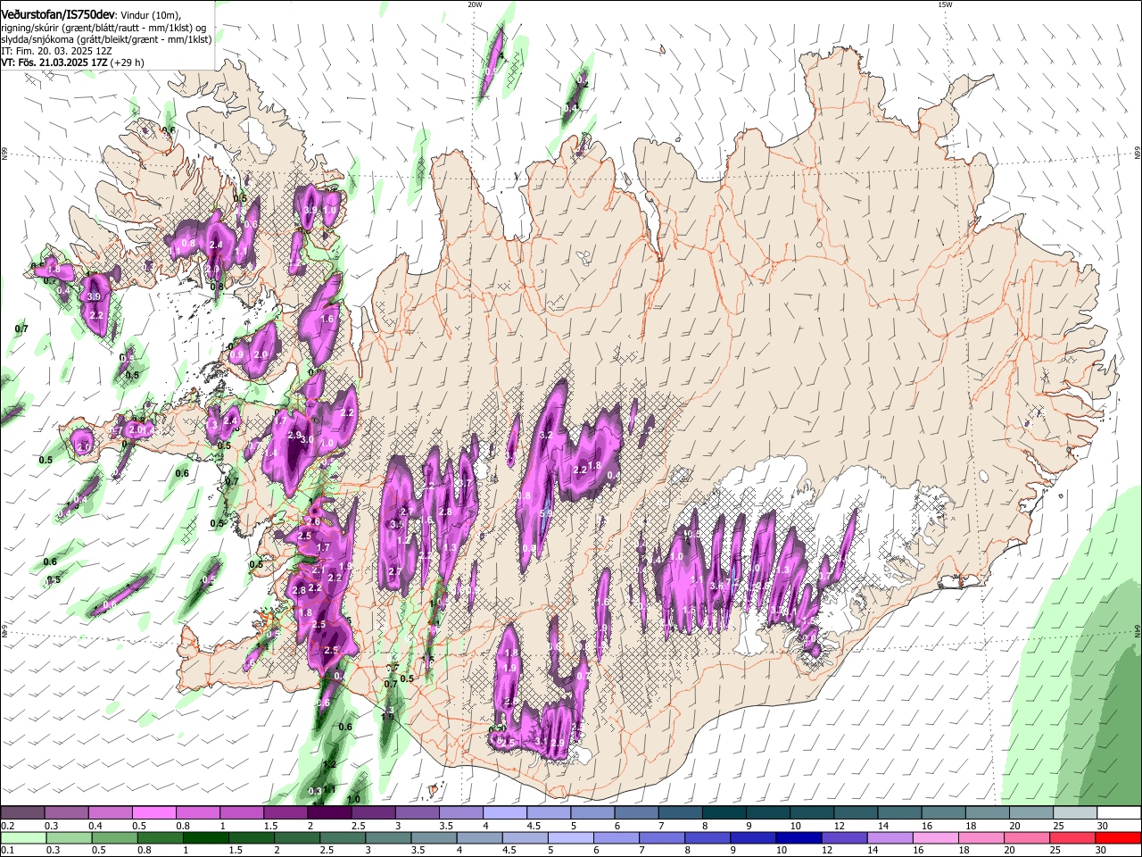The height and width of the screenshot is (857, 1142).
Task: Click the legend label 4.5 in upper row
Action: pyautogui.click(x=534, y=826)
